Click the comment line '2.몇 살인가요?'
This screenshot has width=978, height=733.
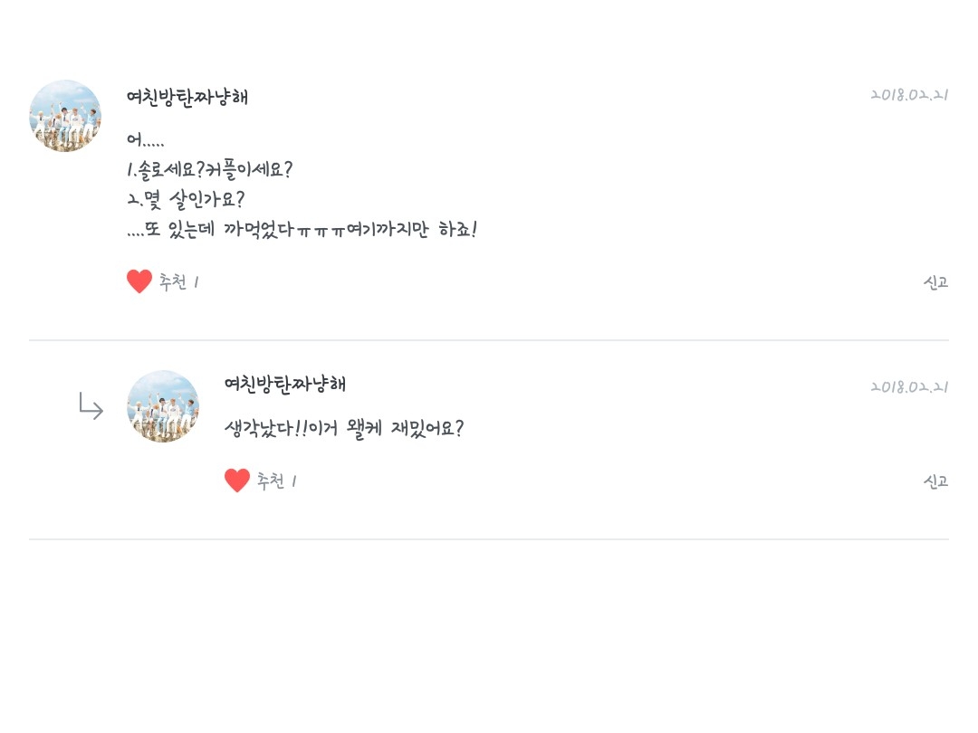186,199
